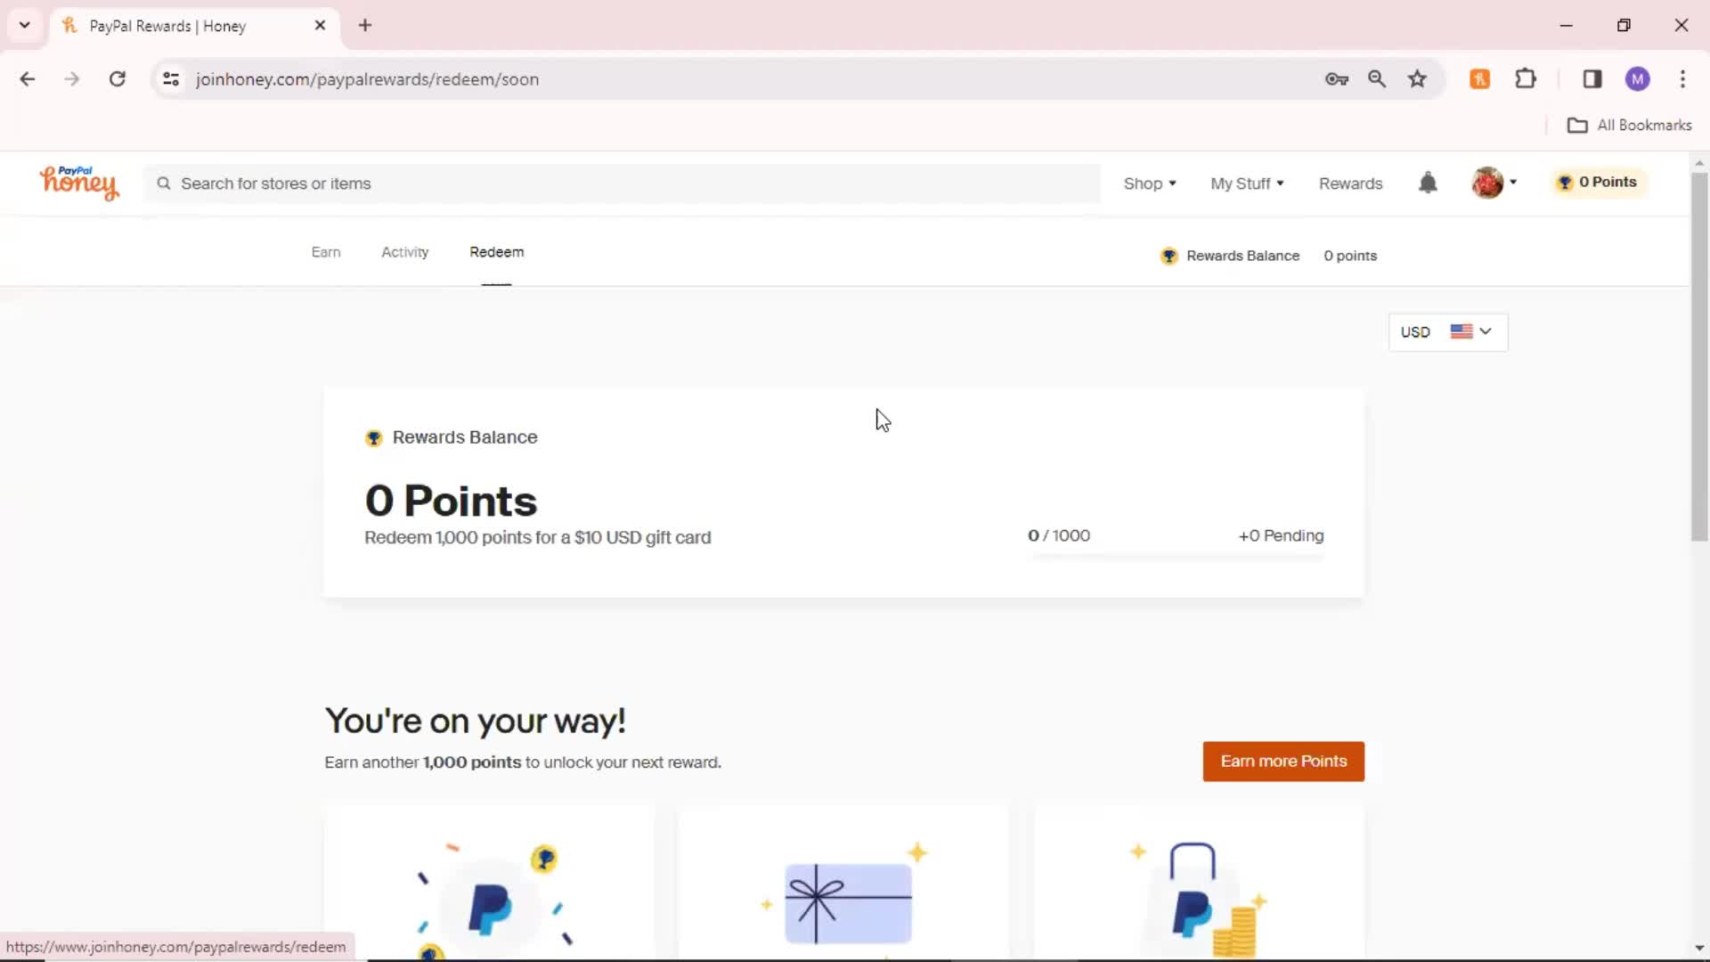
Task: Click the profile settings expander arrow
Action: (1514, 182)
